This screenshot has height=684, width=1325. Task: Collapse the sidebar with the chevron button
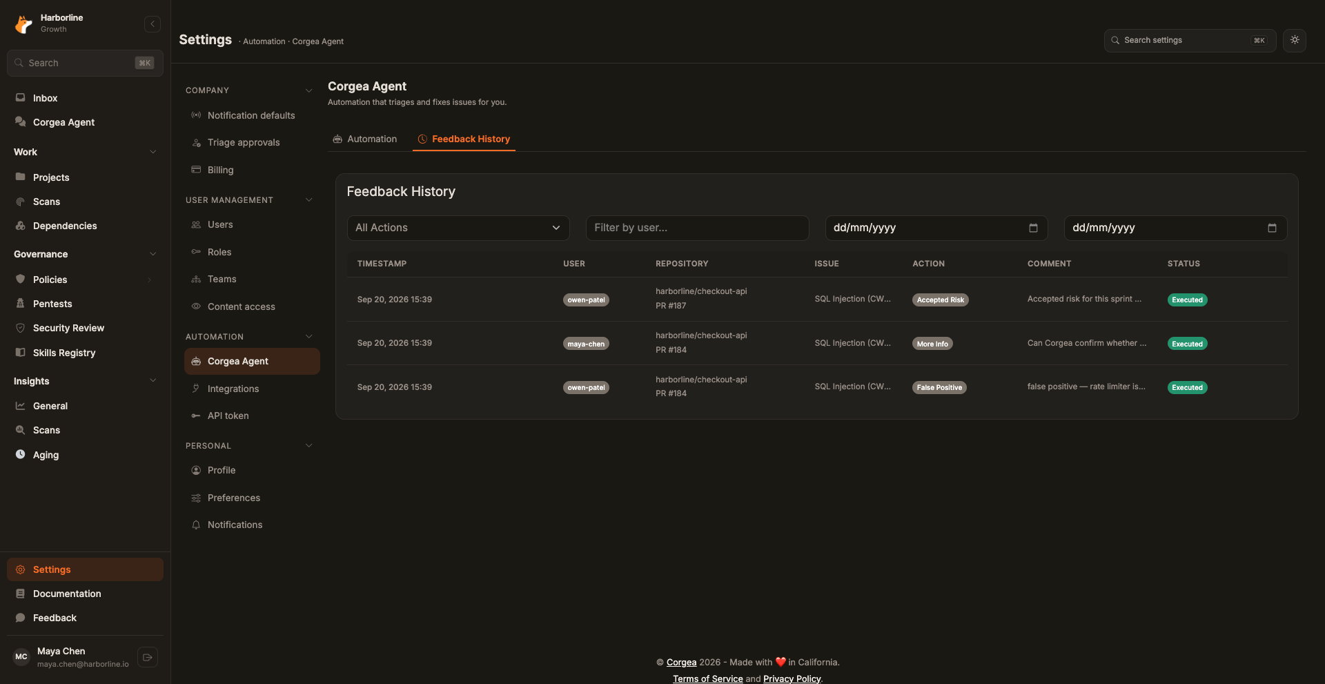pos(153,24)
